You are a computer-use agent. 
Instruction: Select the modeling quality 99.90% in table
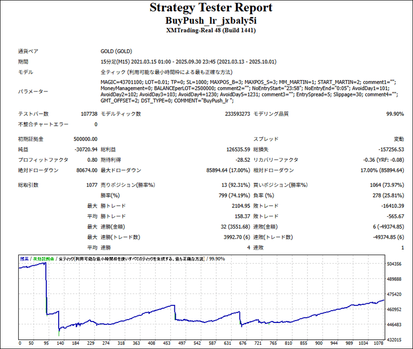[395, 114]
